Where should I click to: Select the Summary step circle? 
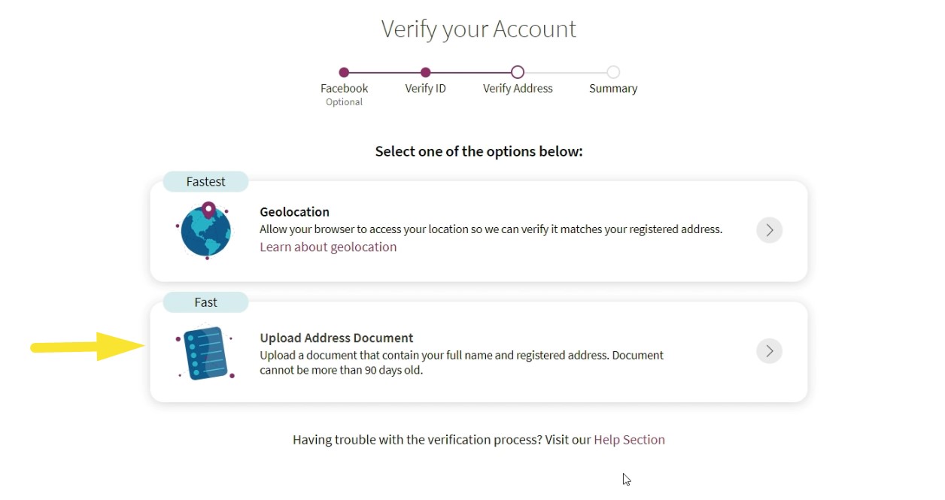[612, 72]
